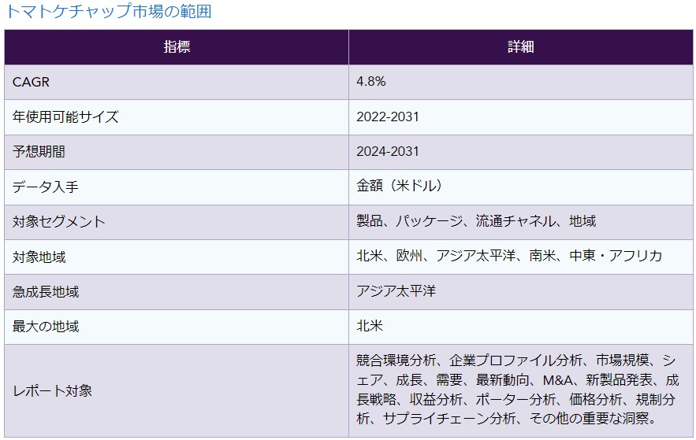Select the アジア太平洋 value in 急成長地域 row
The height and width of the screenshot is (440, 696).
(396, 291)
